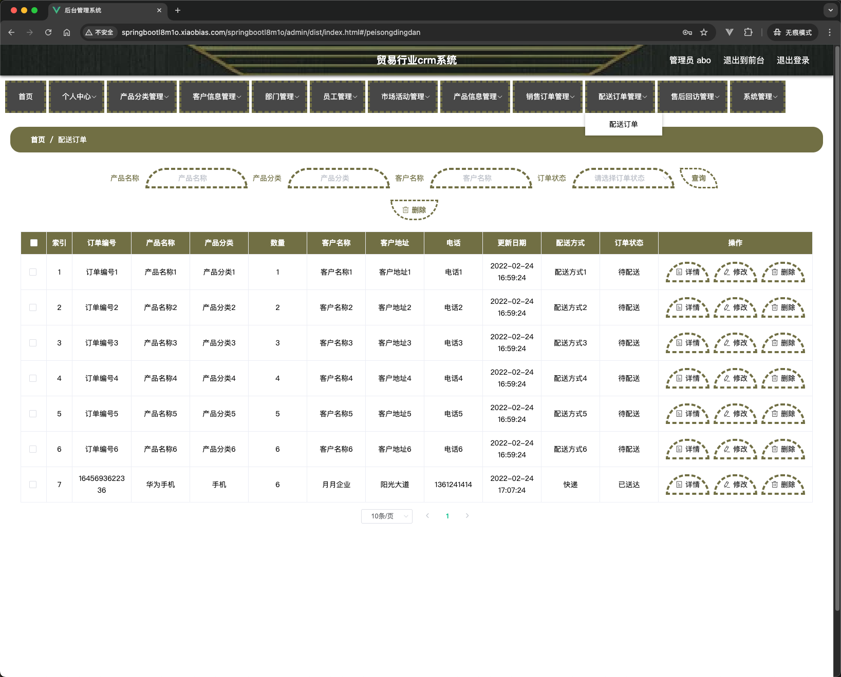Open the 配送订单管理 menu
Viewport: 841px width, 677px height.
point(620,96)
